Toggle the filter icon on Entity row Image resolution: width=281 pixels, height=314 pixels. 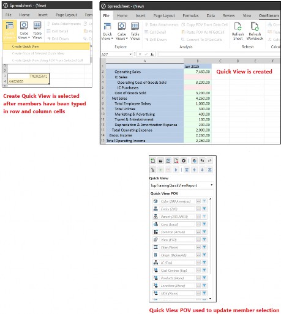tap(204, 209)
